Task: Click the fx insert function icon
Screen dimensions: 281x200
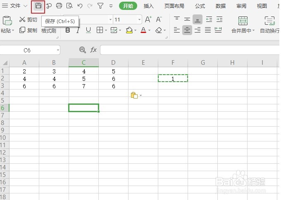Action: [x=93, y=50]
